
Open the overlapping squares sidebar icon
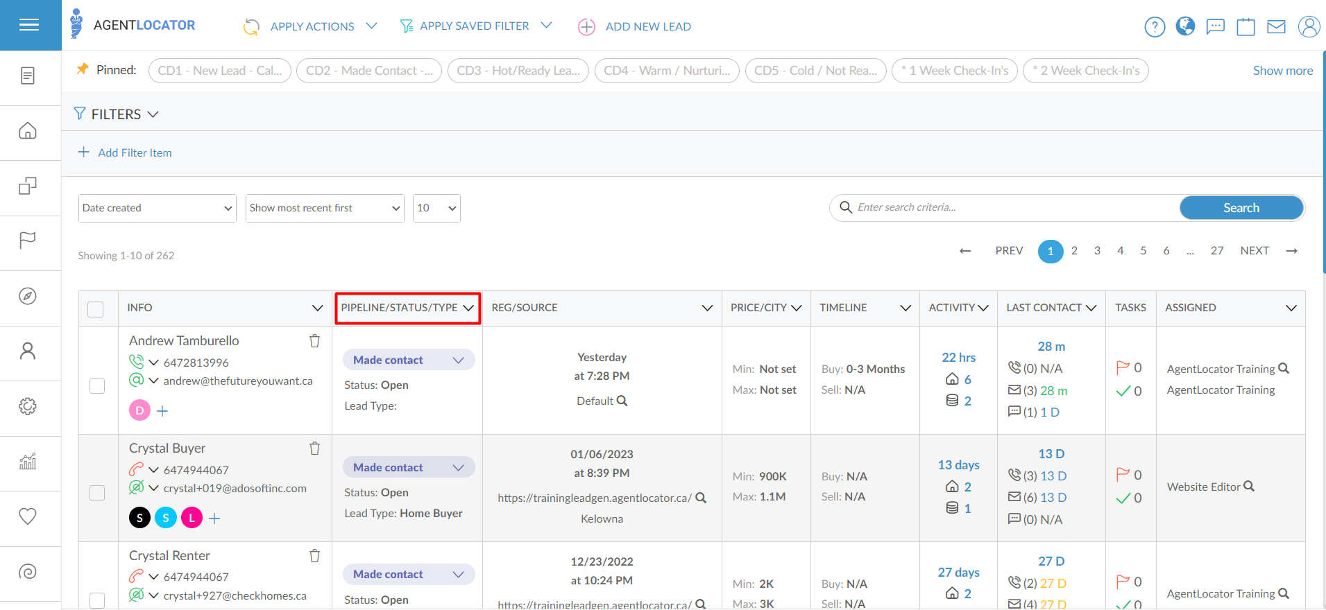point(28,186)
